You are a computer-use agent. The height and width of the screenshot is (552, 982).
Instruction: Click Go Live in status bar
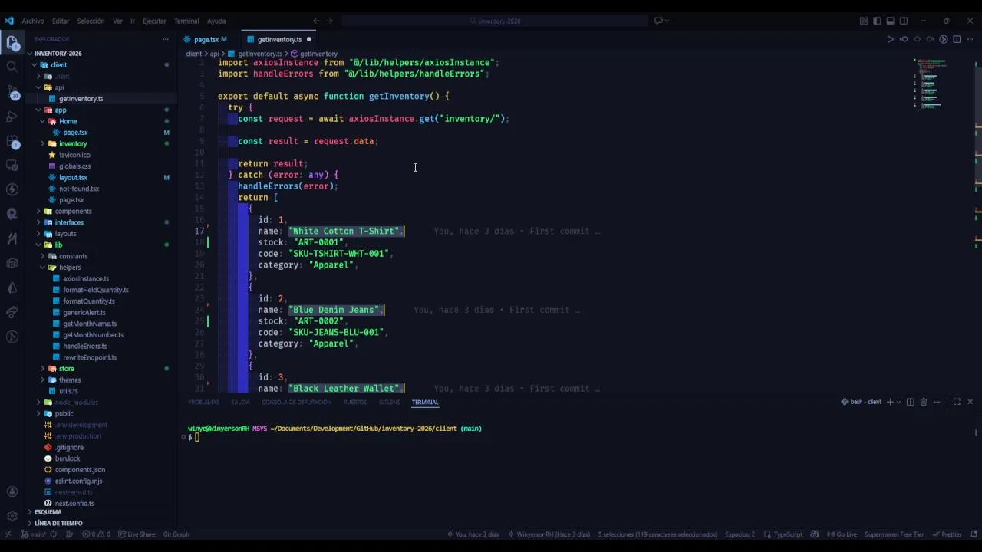coord(842,534)
